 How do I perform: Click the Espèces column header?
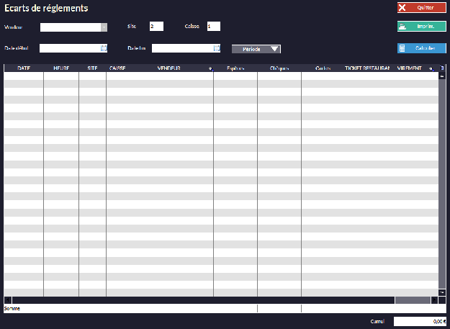pos(235,68)
